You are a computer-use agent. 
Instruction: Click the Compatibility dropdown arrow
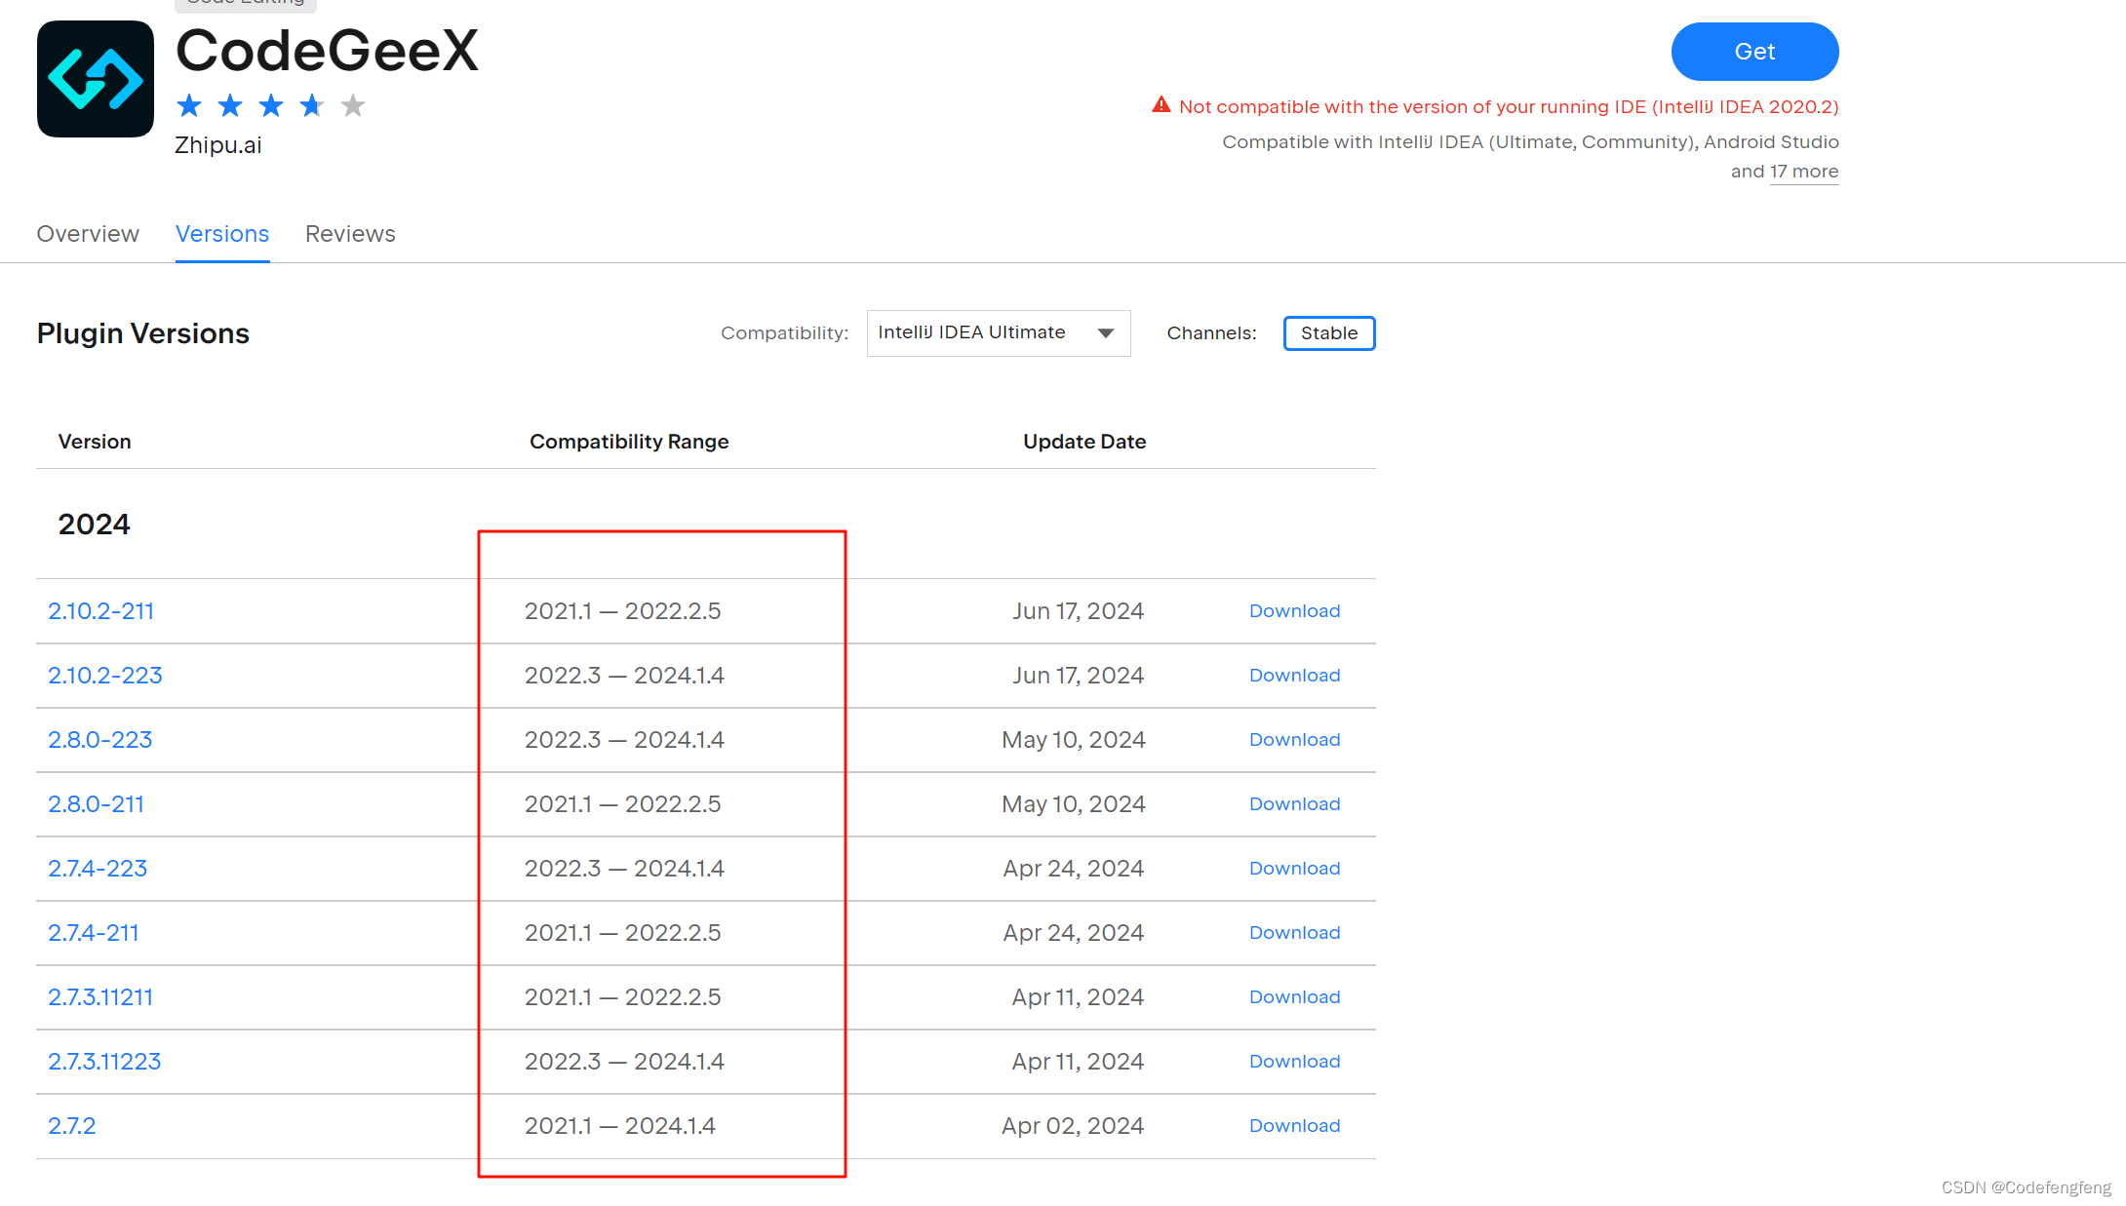click(1106, 333)
